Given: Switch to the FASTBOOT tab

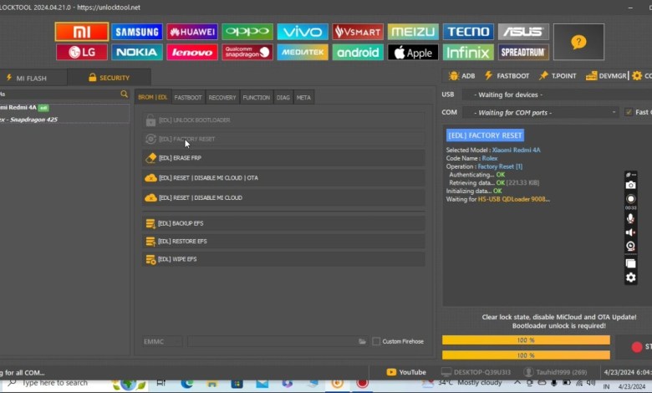Looking at the screenshot, I should point(188,98).
